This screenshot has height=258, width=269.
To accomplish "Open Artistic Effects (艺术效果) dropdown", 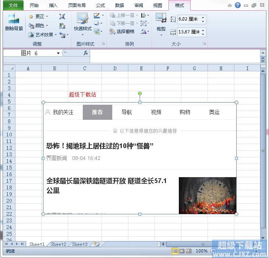I will tap(43, 35).
